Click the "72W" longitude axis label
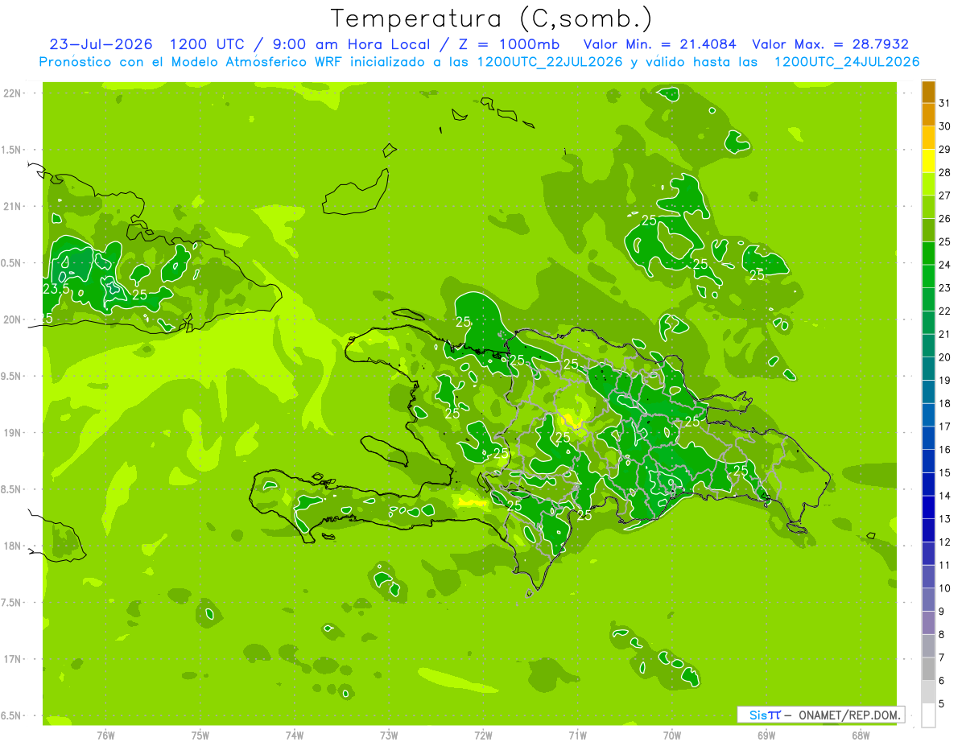The height and width of the screenshot is (746, 966). [x=483, y=735]
